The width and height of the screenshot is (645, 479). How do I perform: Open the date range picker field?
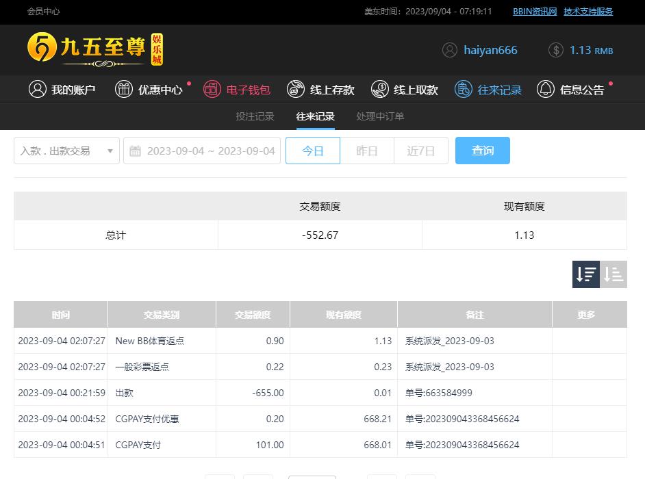tap(203, 151)
